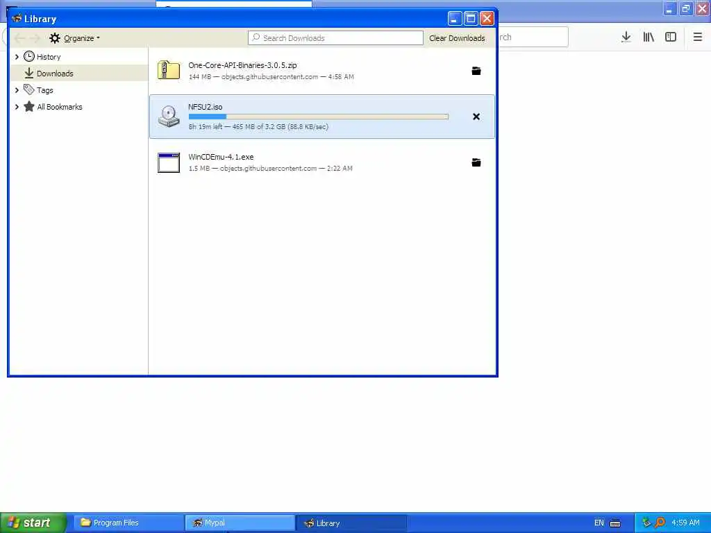This screenshot has height=533, width=711.
Task: Select One-Core-API-Binaries-3.0.5.zip file name
Action: (x=242, y=65)
